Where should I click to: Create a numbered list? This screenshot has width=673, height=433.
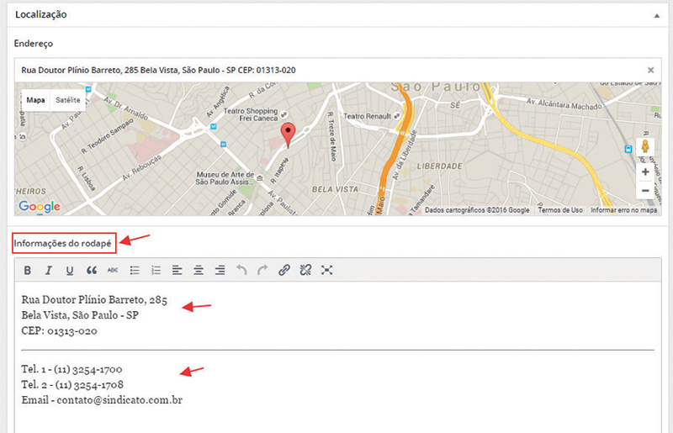point(156,271)
